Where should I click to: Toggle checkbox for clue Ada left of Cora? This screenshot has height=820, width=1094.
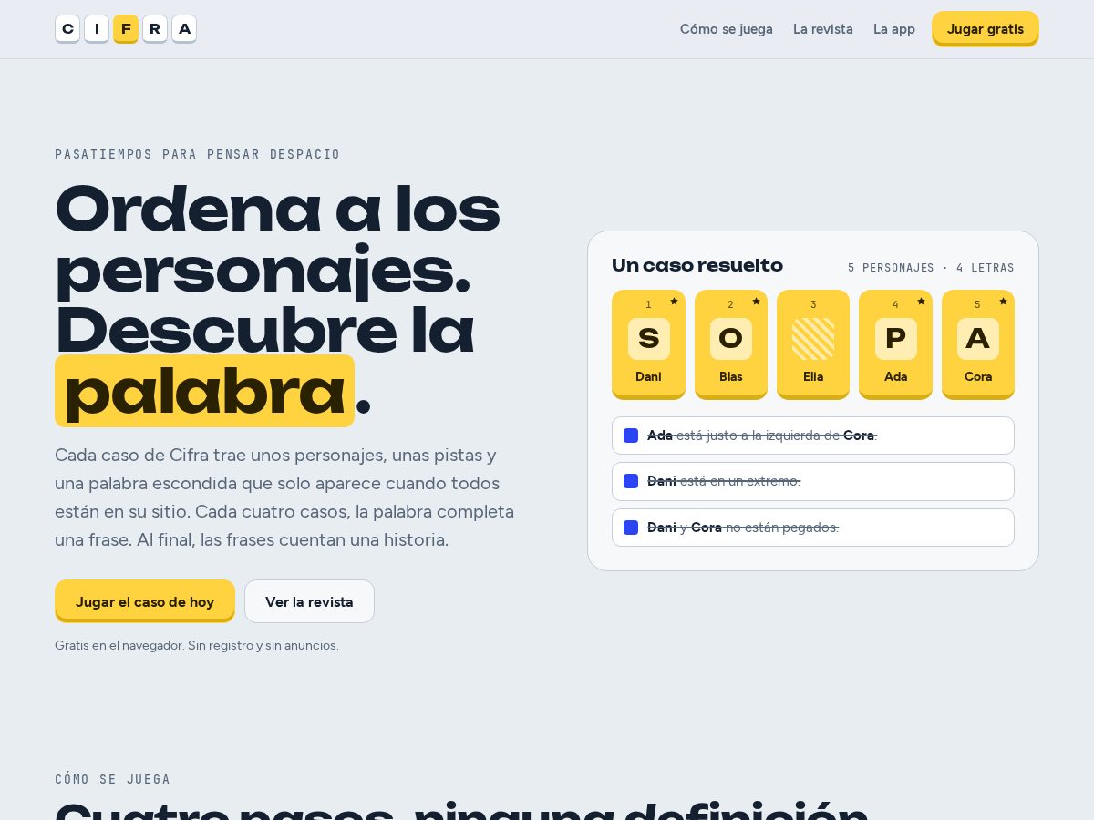click(631, 436)
